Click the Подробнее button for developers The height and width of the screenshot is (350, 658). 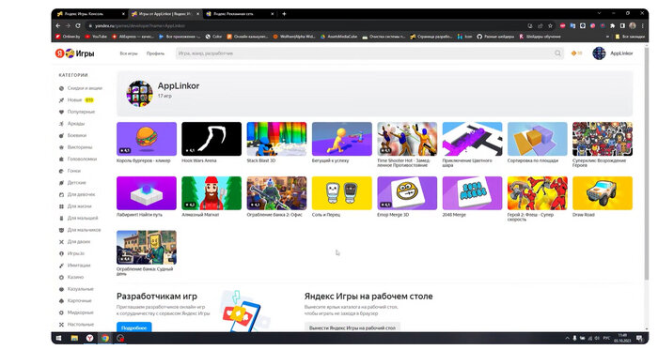(x=133, y=327)
